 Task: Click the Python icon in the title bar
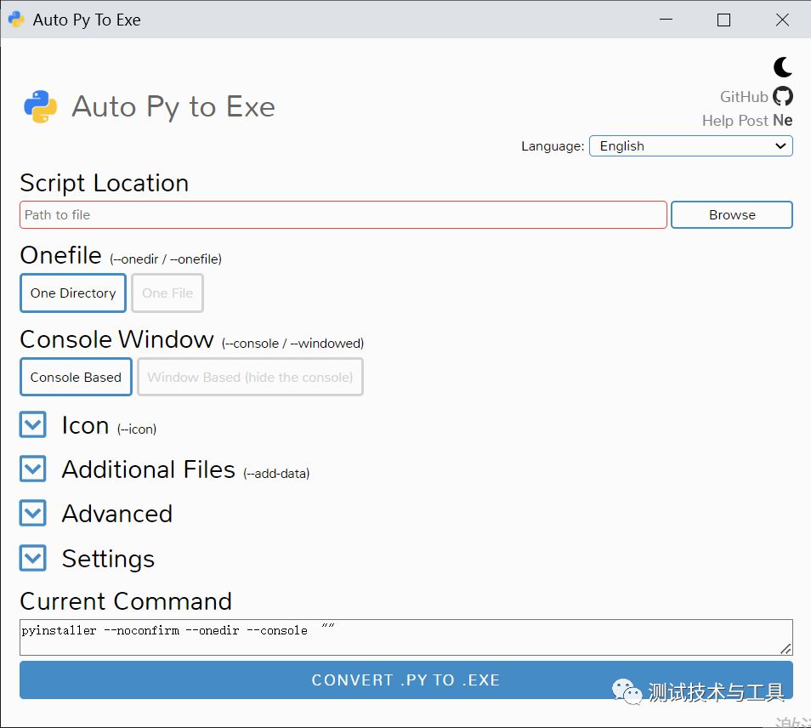click(16, 20)
